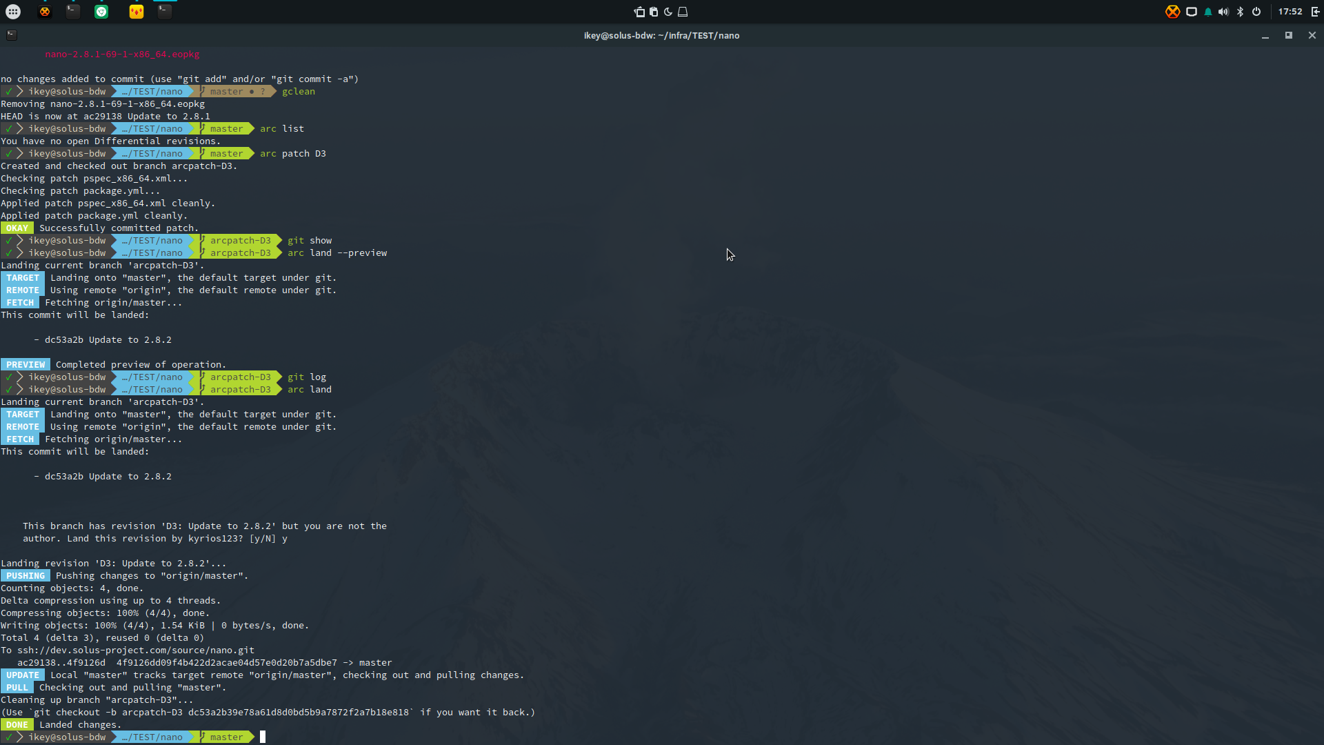Click the 'PUSHING' badge

point(26,576)
